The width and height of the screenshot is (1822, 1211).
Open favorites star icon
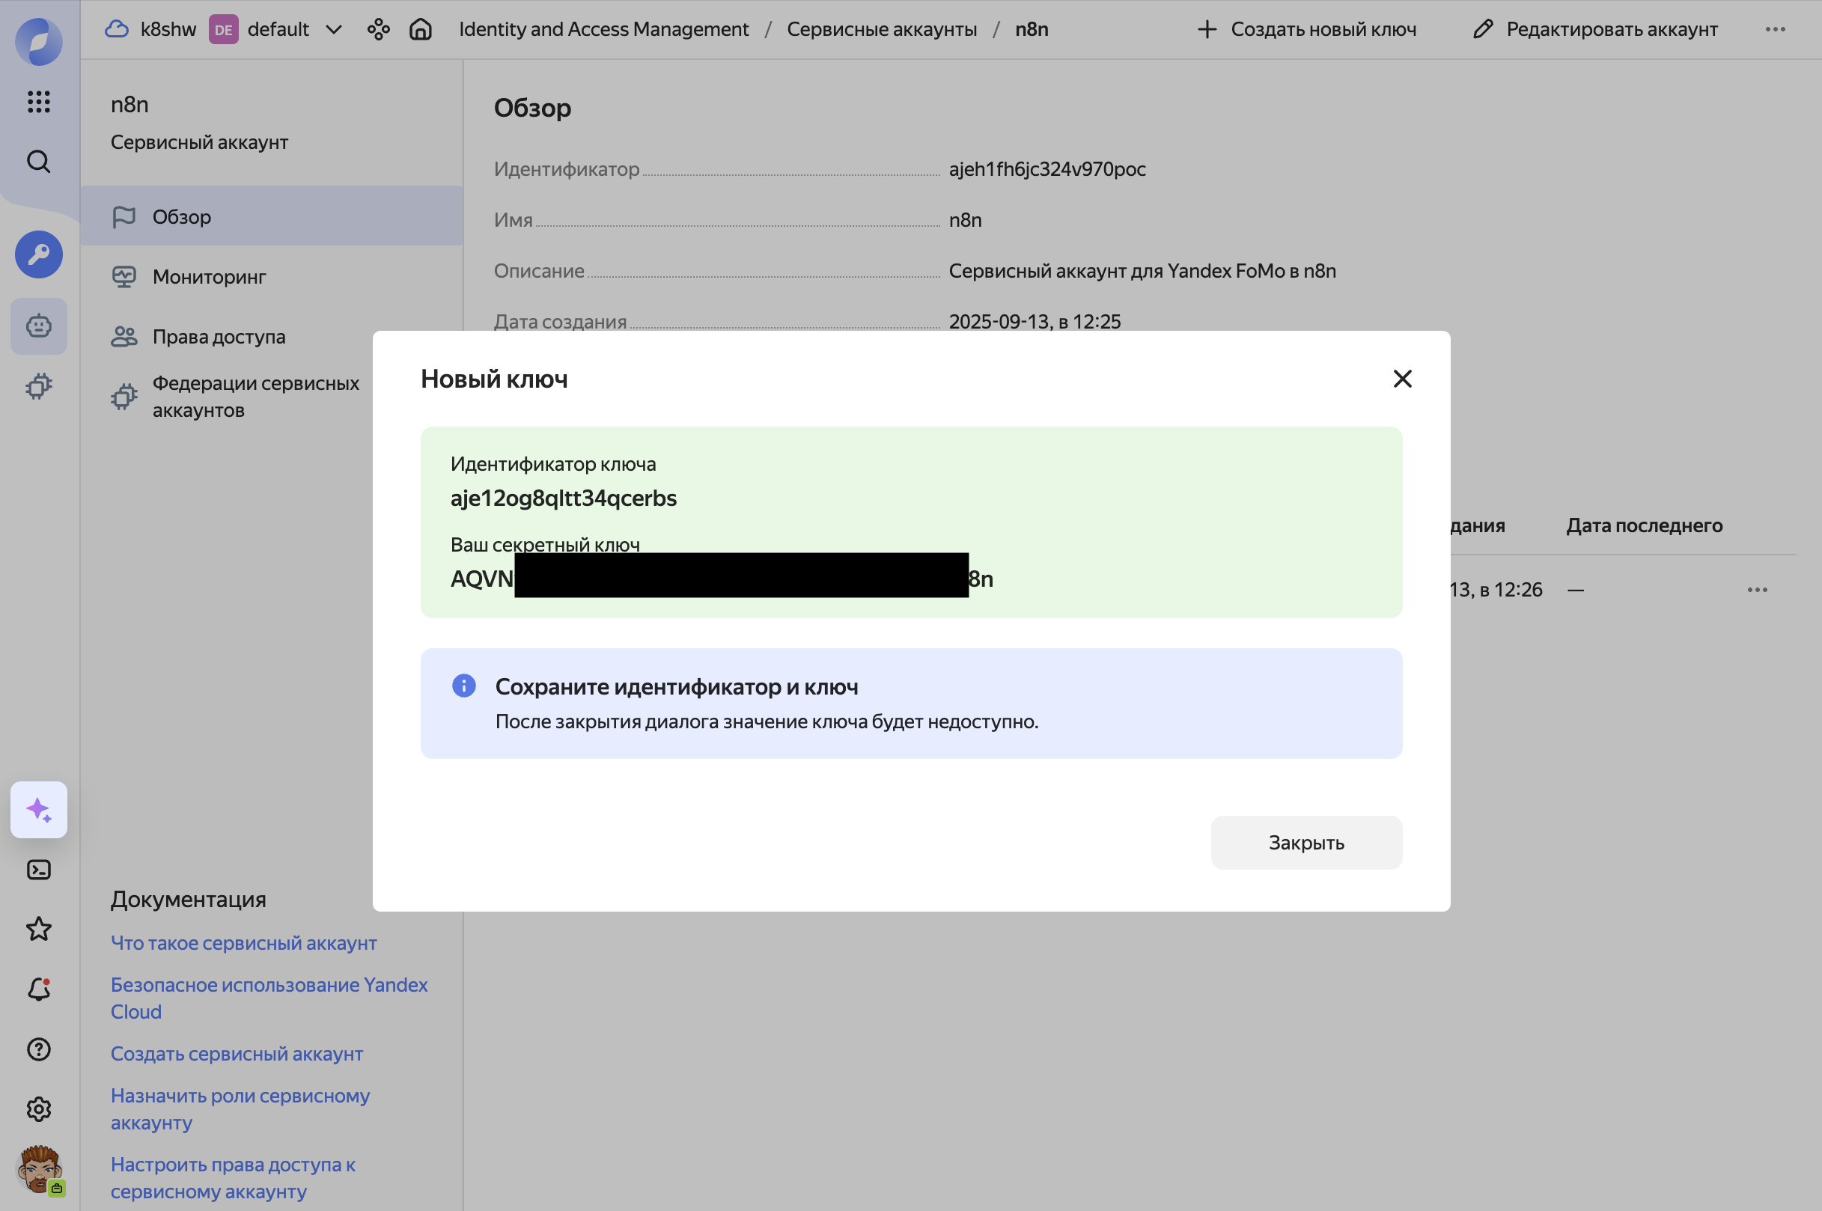tap(39, 929)
